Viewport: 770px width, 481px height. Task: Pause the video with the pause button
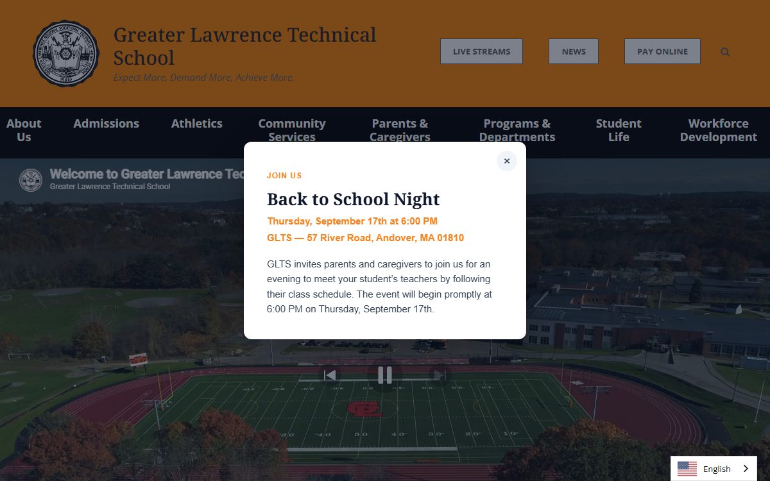385,375
